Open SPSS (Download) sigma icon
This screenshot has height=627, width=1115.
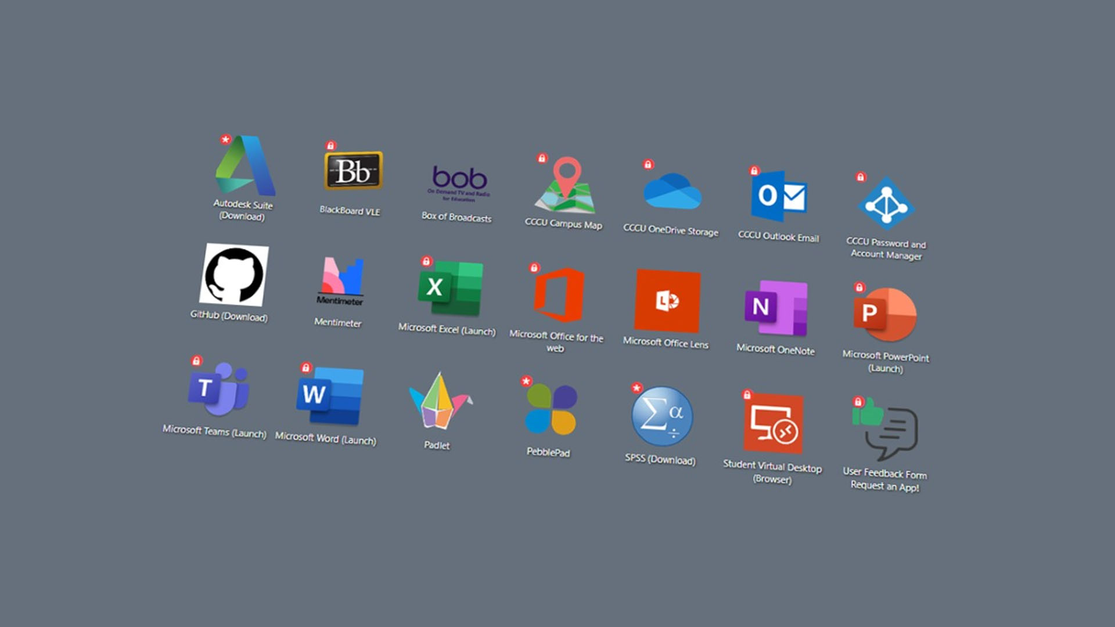coord(662,416)
